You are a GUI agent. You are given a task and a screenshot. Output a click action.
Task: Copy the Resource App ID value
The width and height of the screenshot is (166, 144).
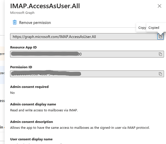click(160, 54)
